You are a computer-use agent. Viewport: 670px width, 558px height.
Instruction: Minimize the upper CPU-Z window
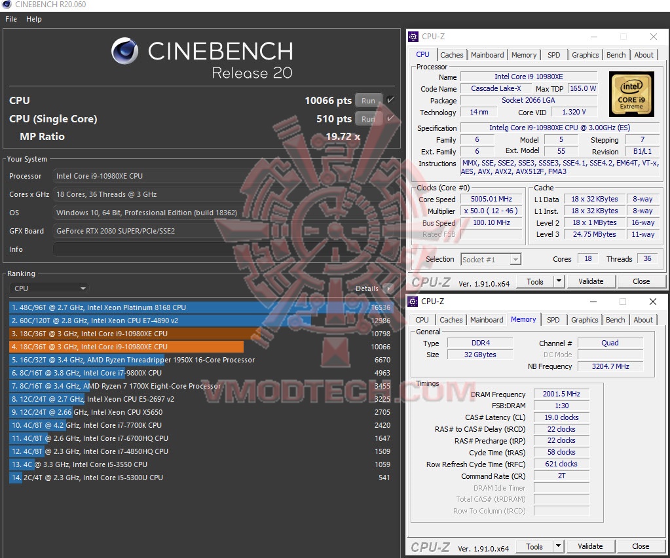pos(594,37)
